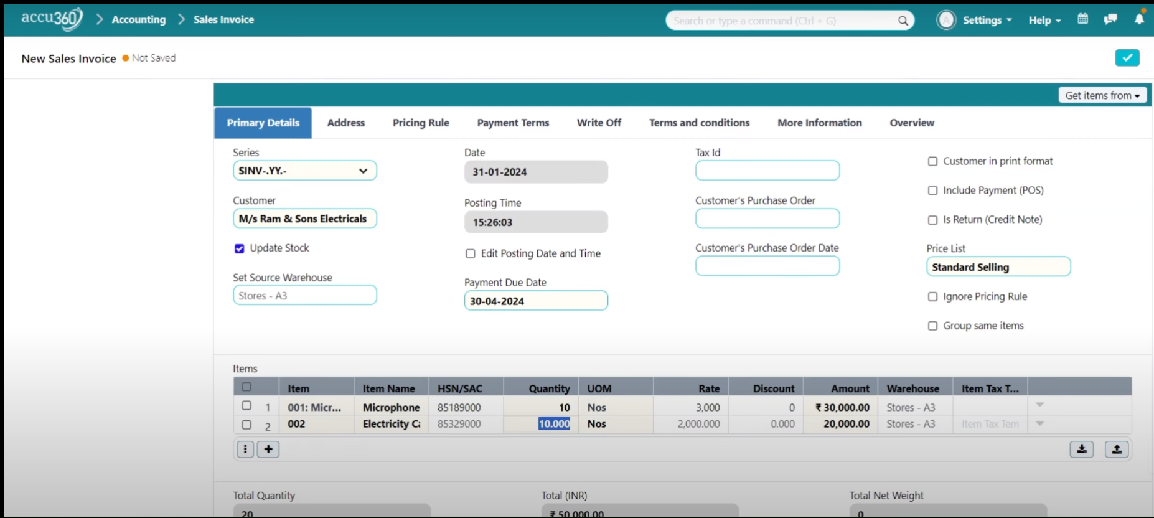Go to Accounting breadcrumb
The width and height of the screenshot is (1154, 518).
[139, 19]
